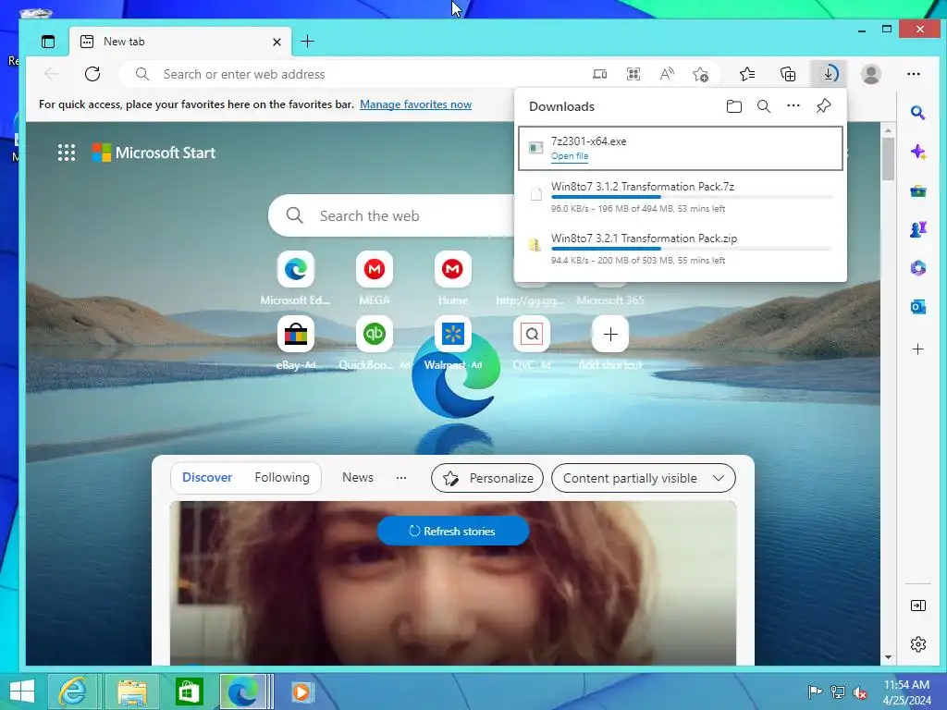Image resolution: width=947 pixels, height=710 pixels.
Task: Select Win8to7 3.2.1 Transformation Pack.zip download
Action: point(681,249)
